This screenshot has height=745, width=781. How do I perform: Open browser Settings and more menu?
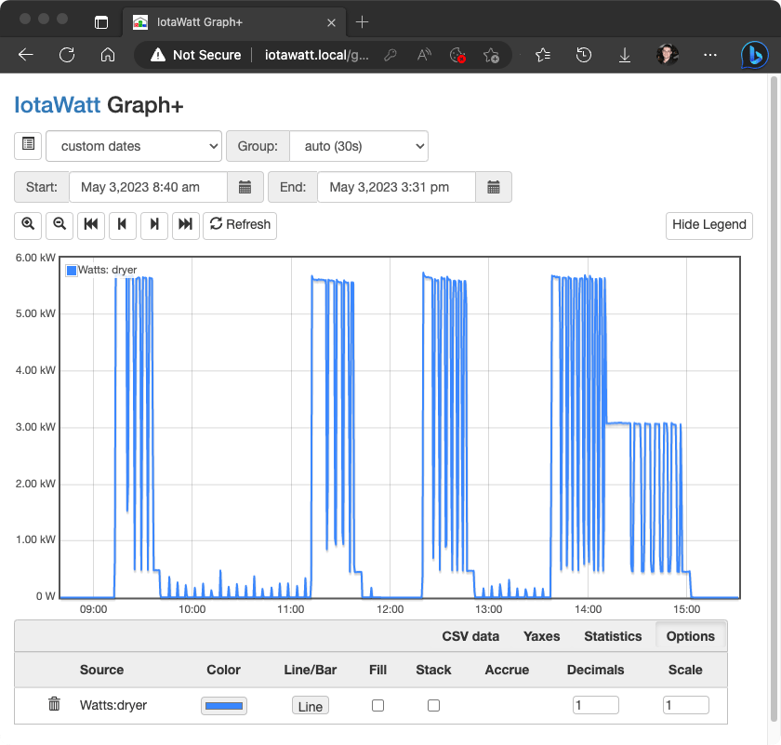coord(710,55)
